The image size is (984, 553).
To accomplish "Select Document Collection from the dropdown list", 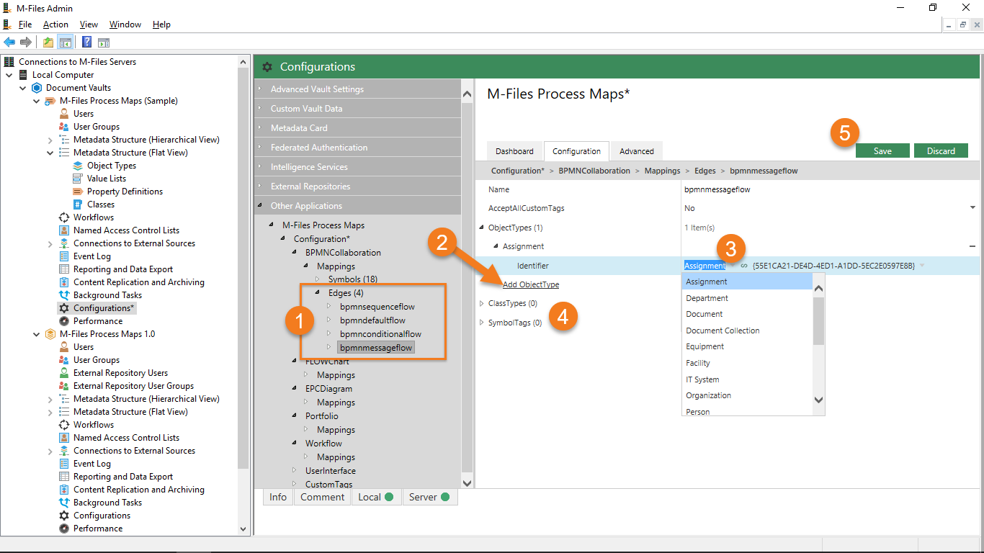I will (723, 331).
